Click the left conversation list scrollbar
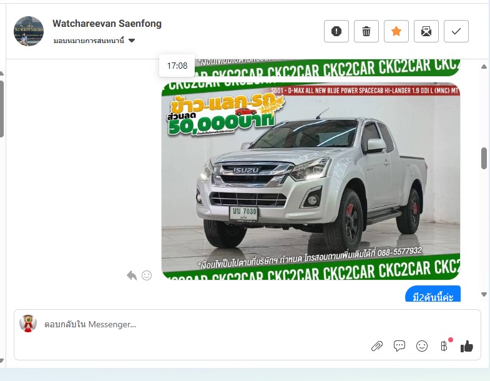The width and height of the screenshot is (490, 381). click(2, 109)
